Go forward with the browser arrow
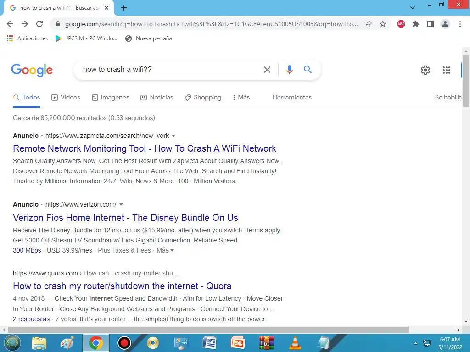The height and width of the screenshot is (352, 470). 25,24
